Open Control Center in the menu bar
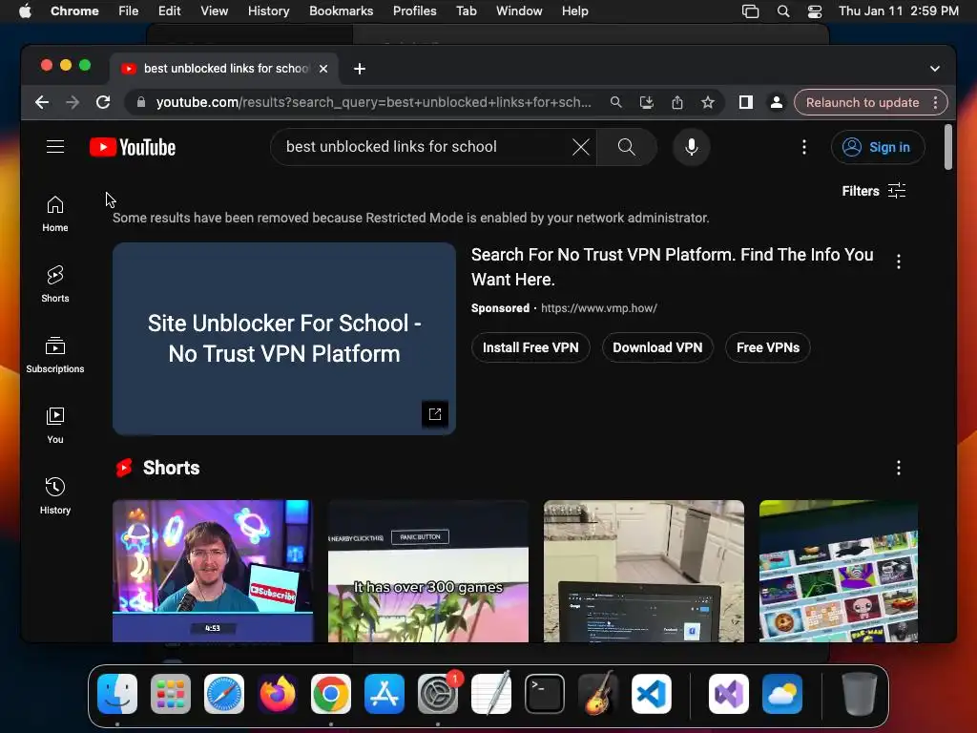Viewport: 977px width, 733px height. (x=815, y=11)
